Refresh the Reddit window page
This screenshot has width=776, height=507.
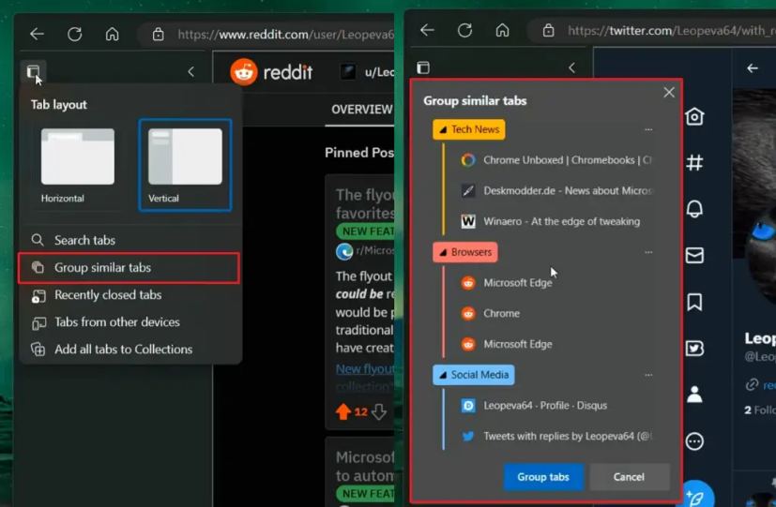point(75,34)
